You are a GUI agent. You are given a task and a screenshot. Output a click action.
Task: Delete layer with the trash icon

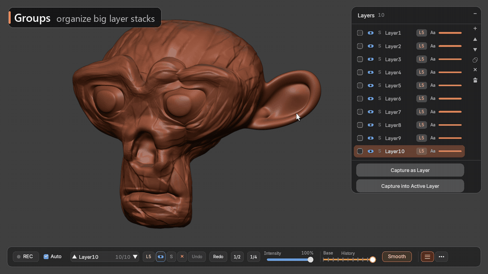coord(475,80)
